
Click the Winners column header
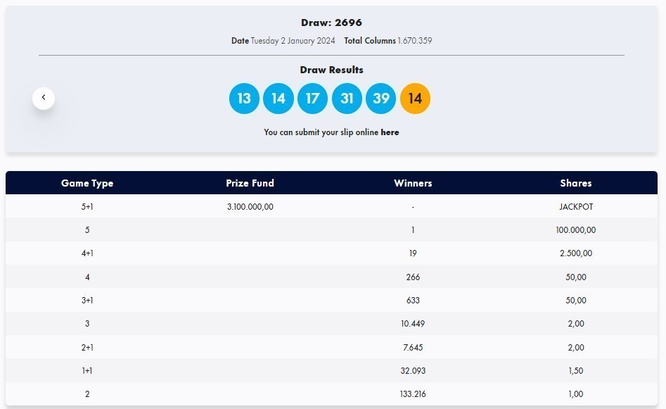(413, 183)
